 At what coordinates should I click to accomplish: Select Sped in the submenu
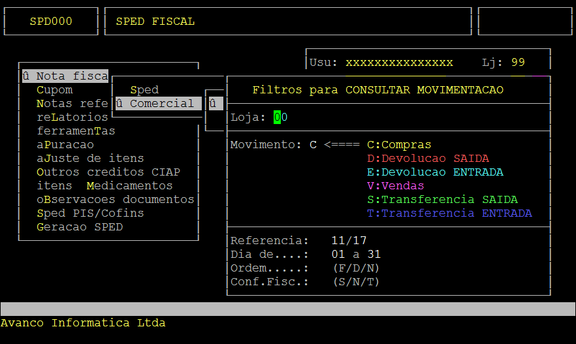[144, 90]
